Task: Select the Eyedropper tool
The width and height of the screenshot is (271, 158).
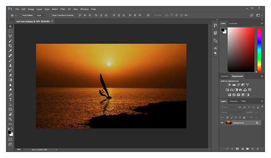Action: point(10,51)
